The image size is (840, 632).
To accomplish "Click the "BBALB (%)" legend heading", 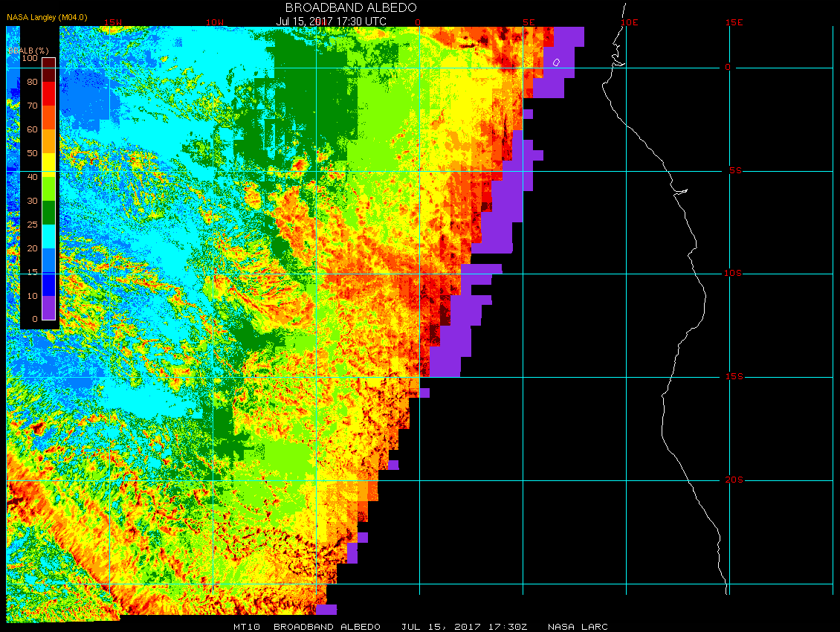I will tap(28, 51).
